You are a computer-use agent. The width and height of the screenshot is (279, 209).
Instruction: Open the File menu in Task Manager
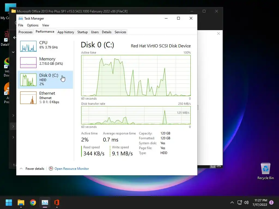(21, 25)
